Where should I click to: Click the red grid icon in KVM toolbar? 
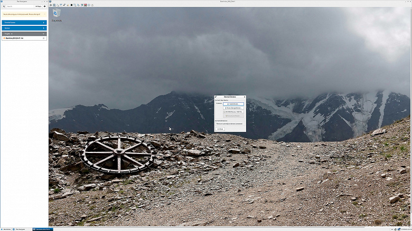tap(86, 5)
